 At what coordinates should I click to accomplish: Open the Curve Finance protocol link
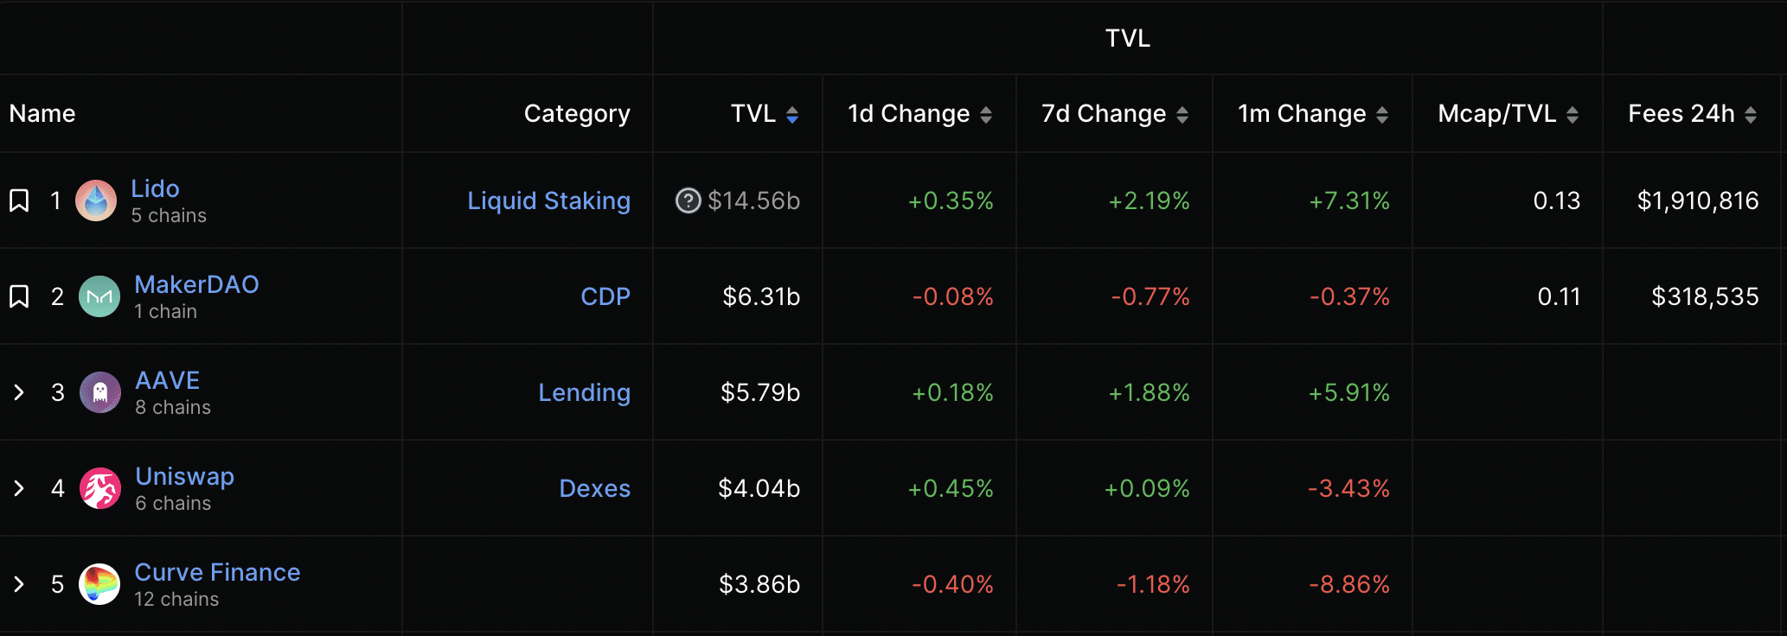217,573
